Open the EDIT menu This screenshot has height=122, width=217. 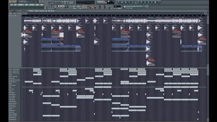(x=15, y=5)
